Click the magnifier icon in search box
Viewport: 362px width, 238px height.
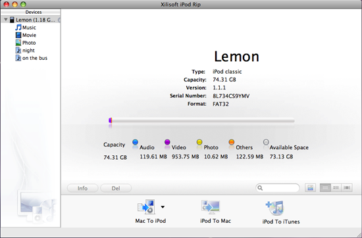[260, 188]
